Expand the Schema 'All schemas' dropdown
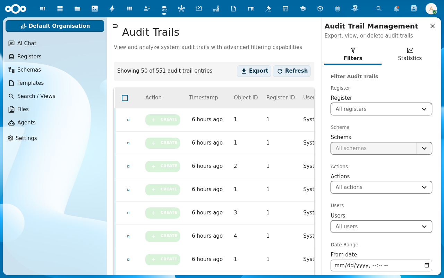The image size is (444, 278). click(381, 148)
